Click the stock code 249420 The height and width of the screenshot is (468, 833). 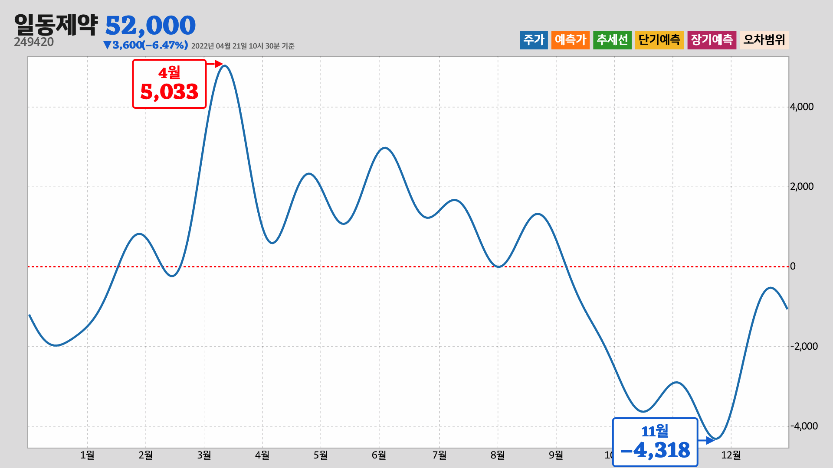34,42
